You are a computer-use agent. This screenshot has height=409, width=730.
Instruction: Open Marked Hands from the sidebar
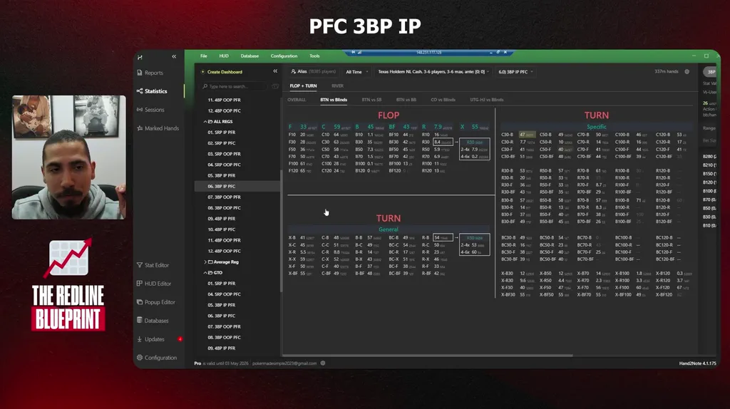tap(158, 128)
